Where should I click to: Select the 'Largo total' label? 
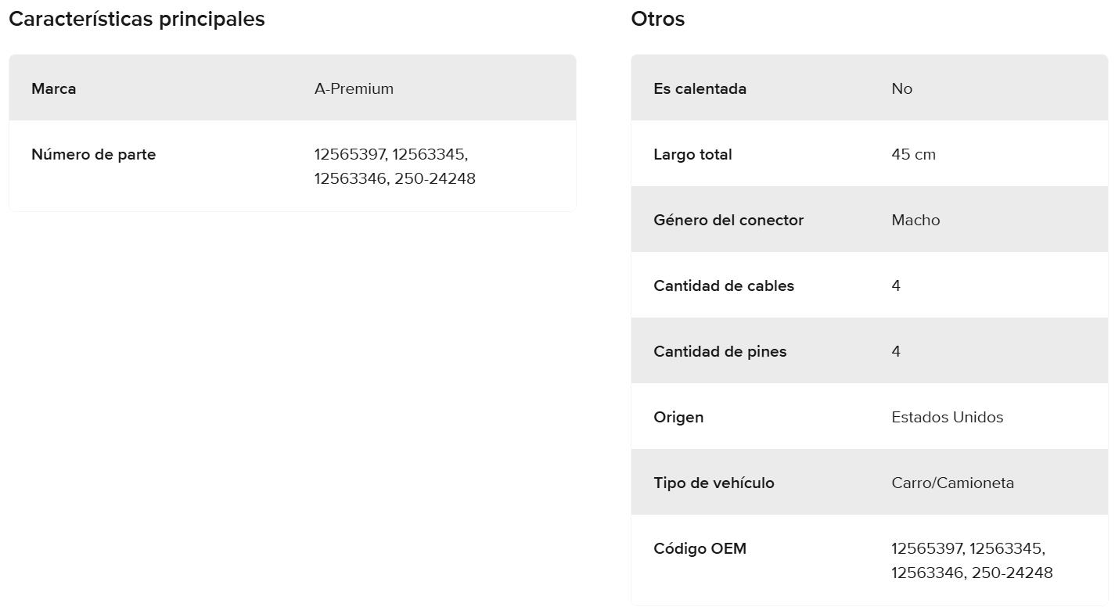coord(692,154)
